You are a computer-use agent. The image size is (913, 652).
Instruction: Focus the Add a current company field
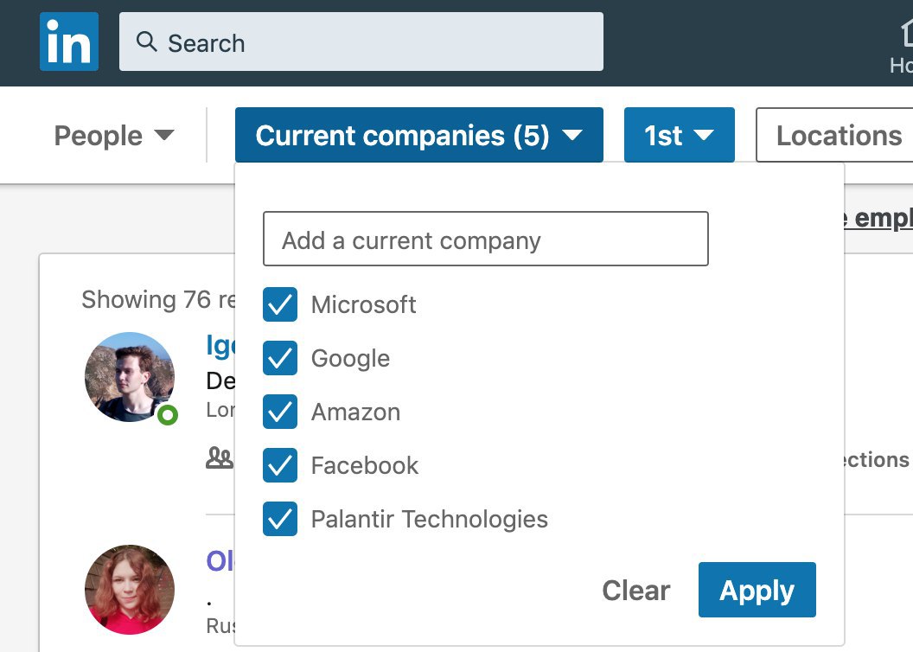(x=486, y=239)
